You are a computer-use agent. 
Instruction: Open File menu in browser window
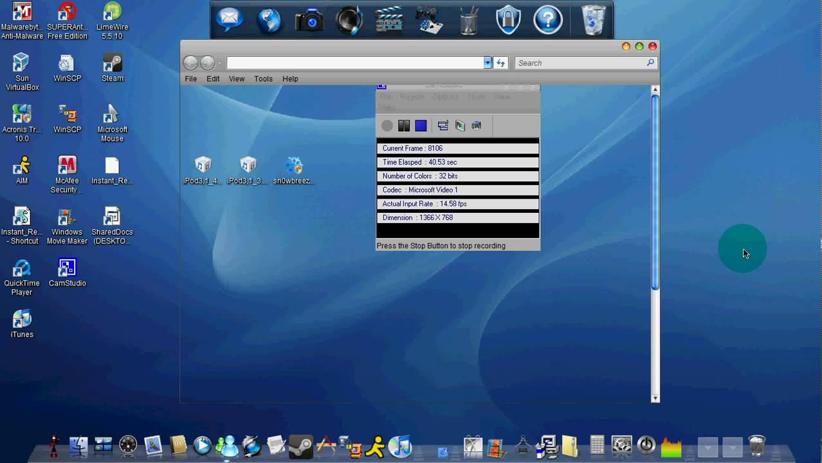[x=191, y=78]
